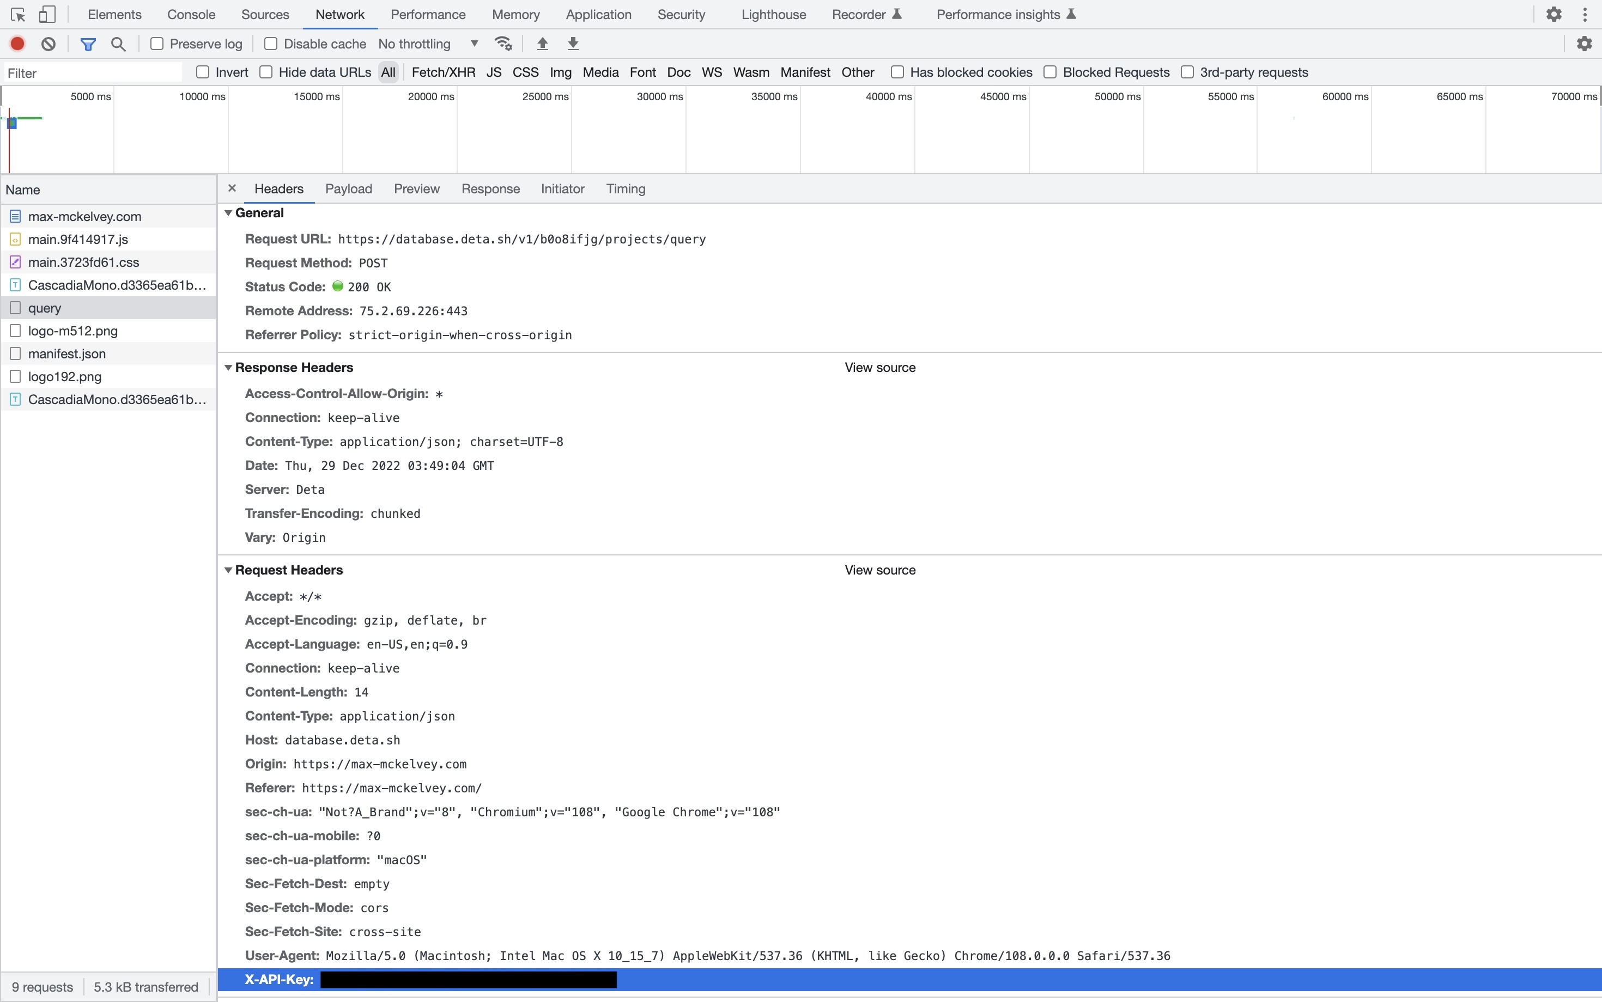Open network conditions wifi icon
The height and width of the screenshot is (1002, 1602).
[x=503, y=44]
